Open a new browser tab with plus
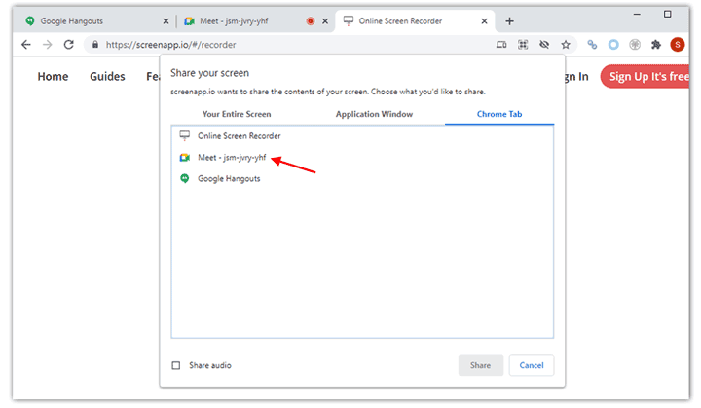Screen dimensions: 701x408 [509, 21]
